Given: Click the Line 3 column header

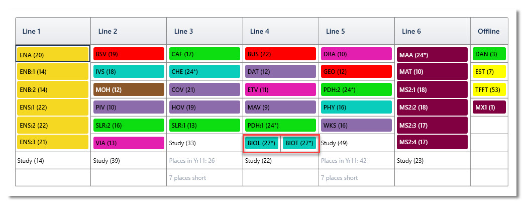Looking at the screenshot, I should tap(204, 31).
